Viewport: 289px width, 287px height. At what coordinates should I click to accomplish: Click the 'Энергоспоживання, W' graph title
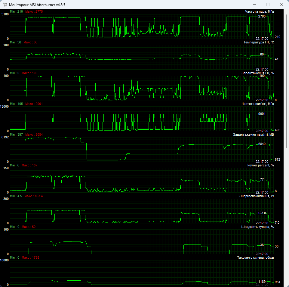(257, 196)
